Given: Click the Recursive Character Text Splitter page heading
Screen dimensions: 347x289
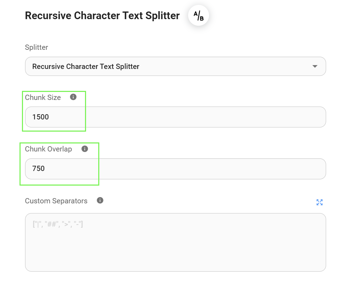Looking at the screenshot, I should (102, 16).
